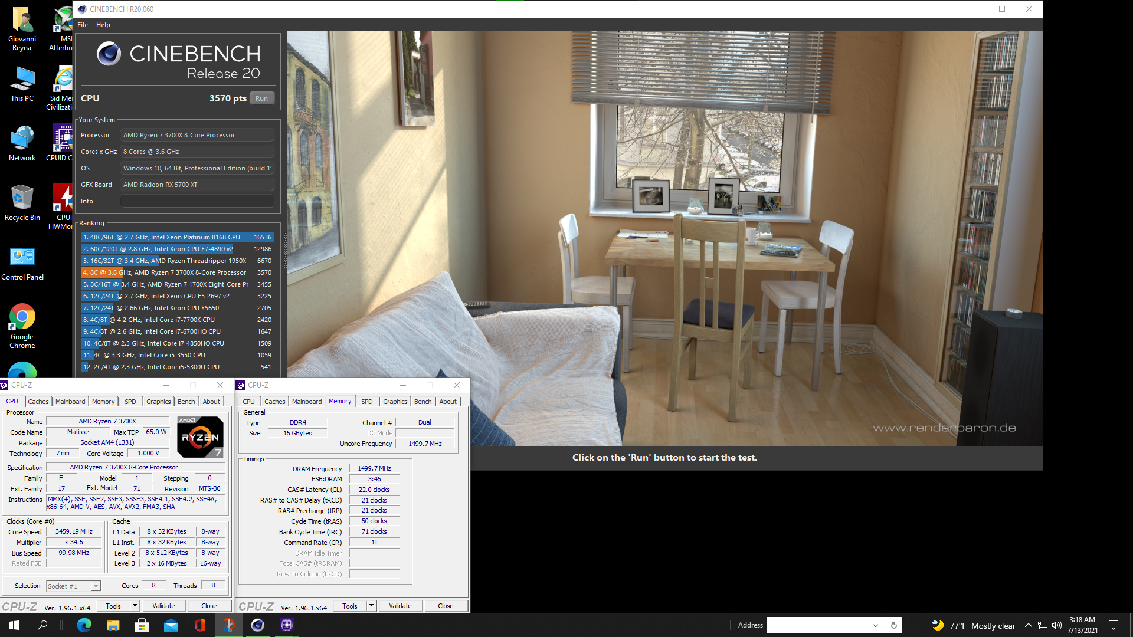Open Network desktop icon

pos(22,143)
